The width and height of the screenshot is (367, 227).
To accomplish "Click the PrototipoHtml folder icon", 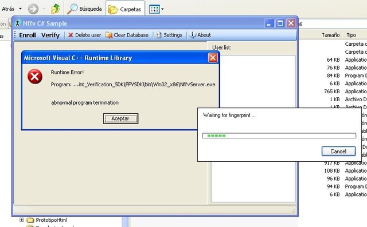I will (30, 220).
